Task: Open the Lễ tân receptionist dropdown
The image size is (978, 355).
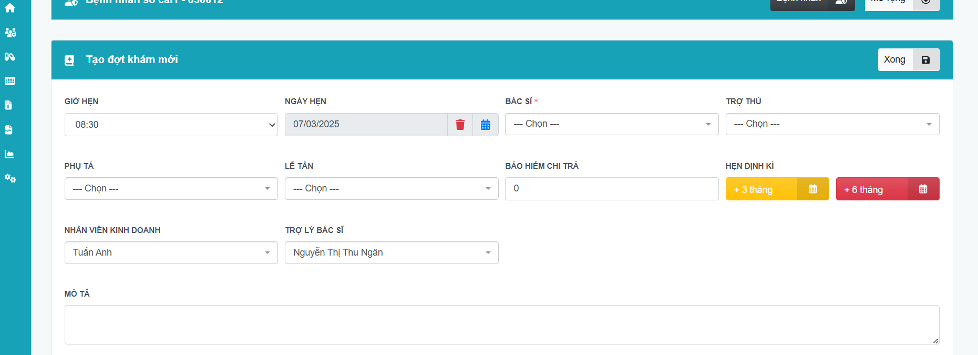Action: click(x=391, y=189)
